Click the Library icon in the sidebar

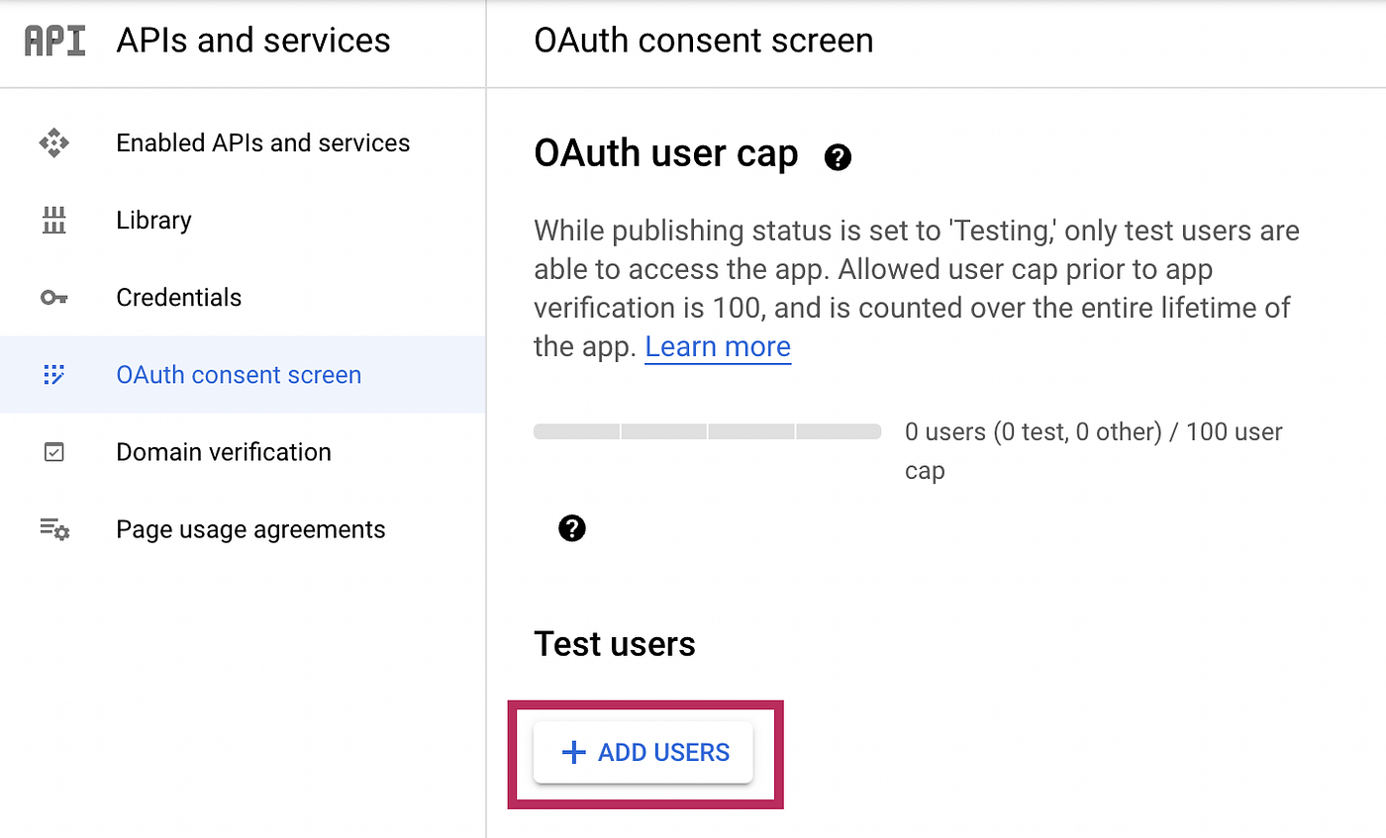point(54,220)
